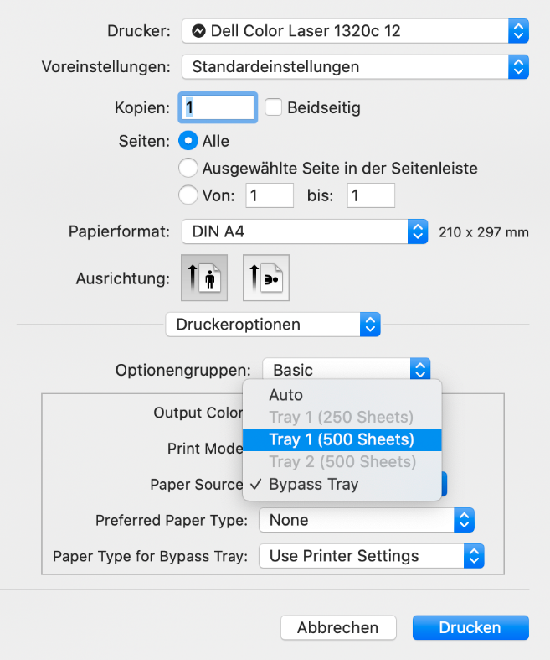Open the Druckeroptionen section dropdown
Image resolution: width=550 pixels, height=660 pixels.
273,325
